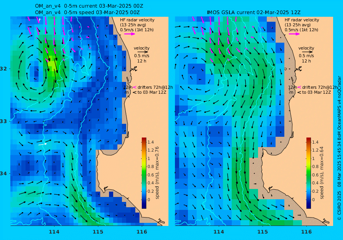Click the 0.8 tick on the right colorbar
343x240 pixels.
point(315,166)
